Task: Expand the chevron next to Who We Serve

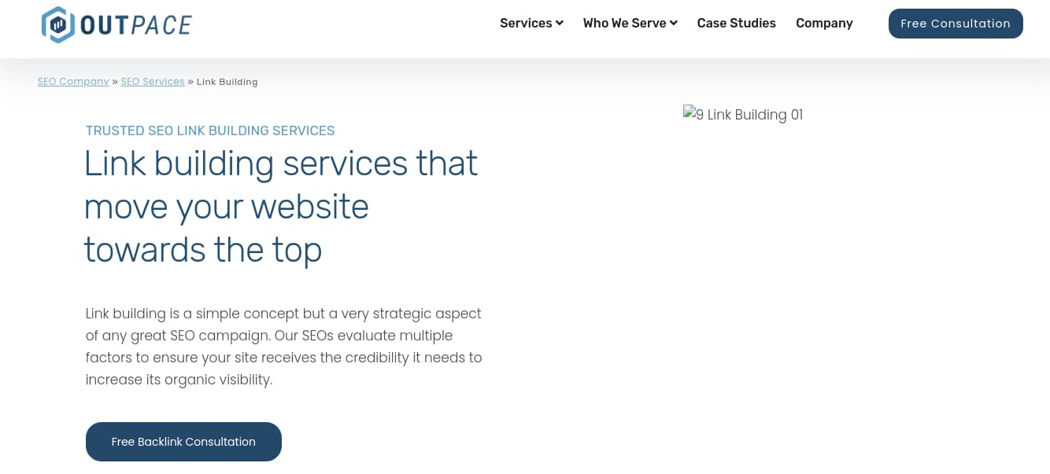Action: (674, 23)
